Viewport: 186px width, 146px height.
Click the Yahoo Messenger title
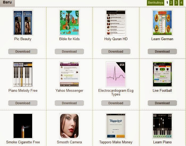(x=69, y=91)
